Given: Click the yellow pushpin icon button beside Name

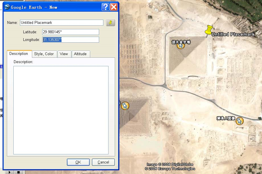Looking at the screenshot, I should [110, 23].
